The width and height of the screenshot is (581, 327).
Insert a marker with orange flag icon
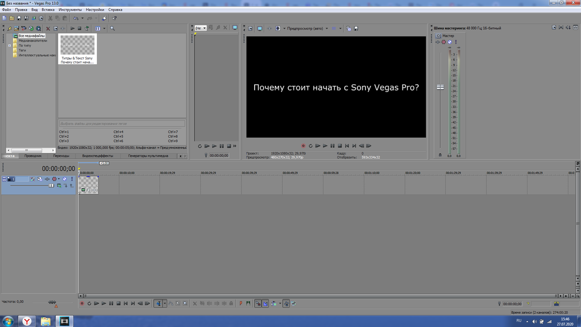coord(241,303)
